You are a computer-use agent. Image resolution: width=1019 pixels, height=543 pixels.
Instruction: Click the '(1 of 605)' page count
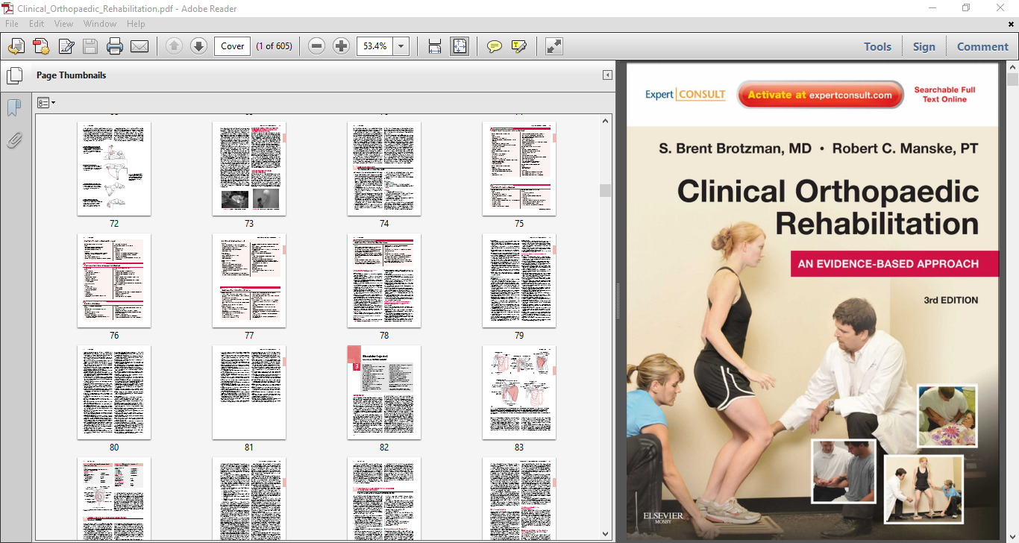point(274,46)
